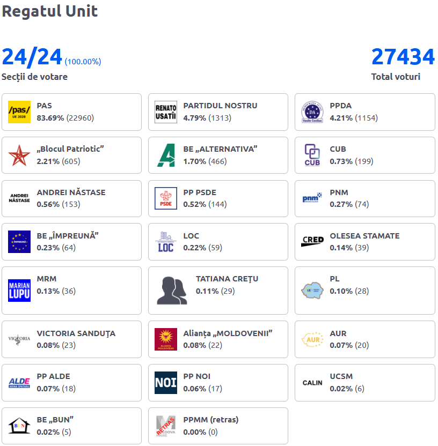Click the AUR golden logo

pyautogui.click(x=312, y=339)
